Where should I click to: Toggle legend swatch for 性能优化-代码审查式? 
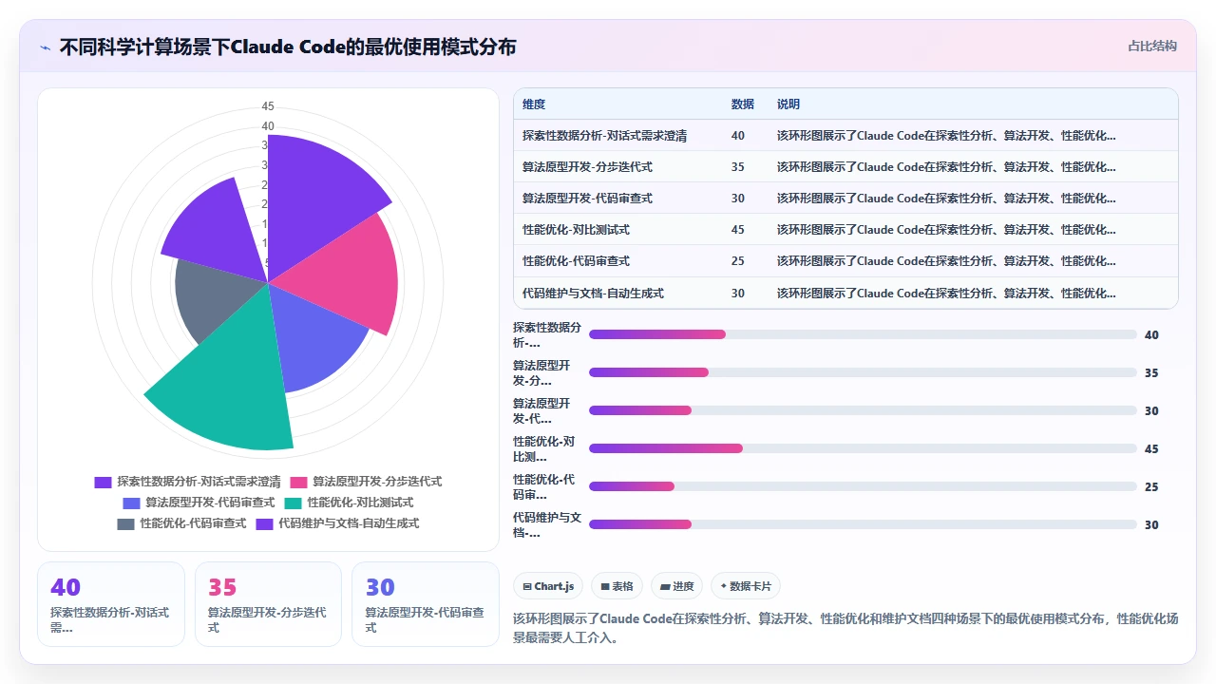pyautogui.click(x=125, y=523)
